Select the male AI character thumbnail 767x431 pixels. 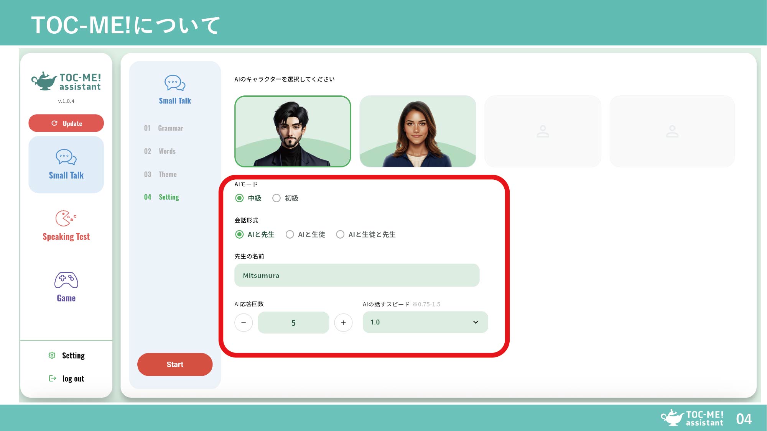click(293, 131)
